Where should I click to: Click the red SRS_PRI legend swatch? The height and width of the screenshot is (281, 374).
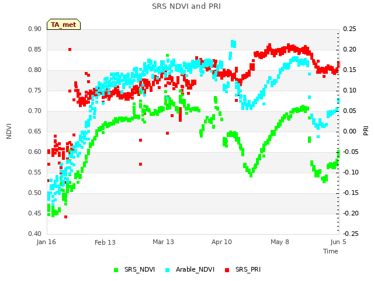227,270
